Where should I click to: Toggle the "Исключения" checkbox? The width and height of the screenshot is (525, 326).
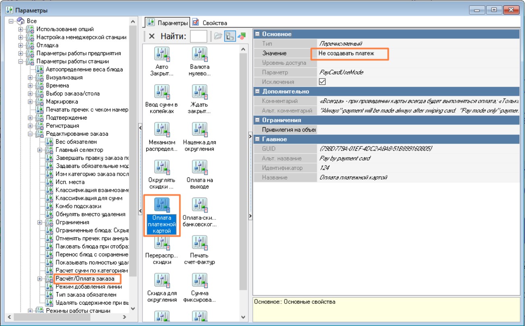322,82
